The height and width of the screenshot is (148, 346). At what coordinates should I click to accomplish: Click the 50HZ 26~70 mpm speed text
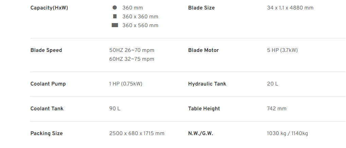coord(132,50)
